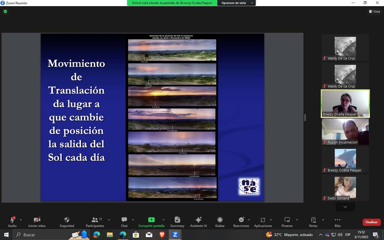Show hidden tray icons arrow
Image resolution: width=384 pixels, height=240 pixels.
(x=321, y=235)
